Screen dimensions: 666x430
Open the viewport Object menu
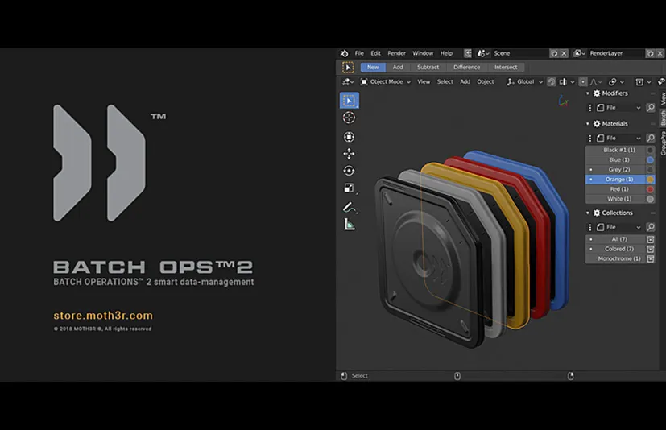486,81
